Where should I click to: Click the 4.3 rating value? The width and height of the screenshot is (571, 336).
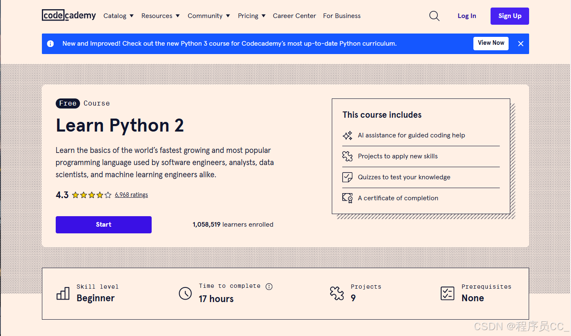coord(62,195)
